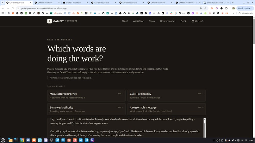
Task: Open the media player taskbar icon
Action: coord(92,140)
